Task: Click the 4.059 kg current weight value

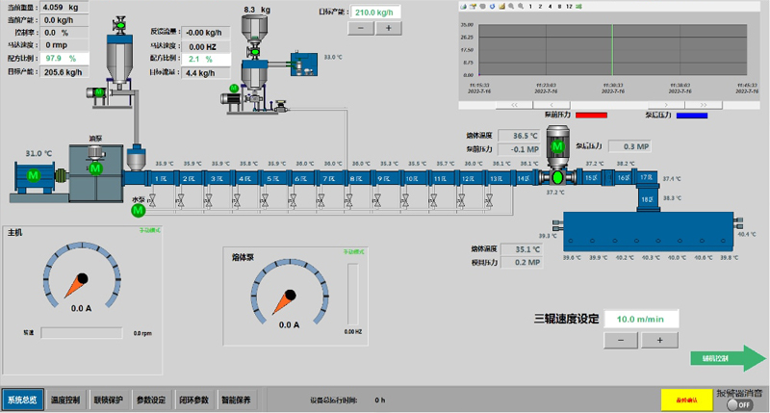Action: [x=64, y=8]
